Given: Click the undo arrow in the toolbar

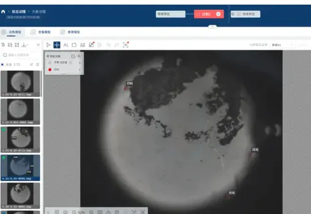Looking at the screenshot, I should [x=108, y=45].
